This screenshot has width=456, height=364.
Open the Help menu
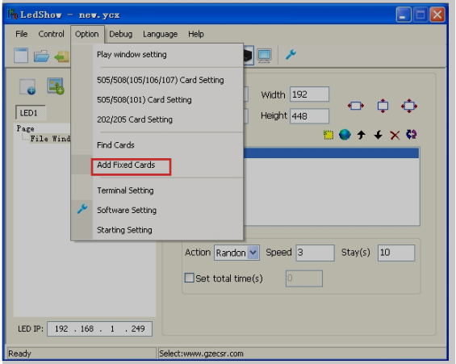click(196, 34)
